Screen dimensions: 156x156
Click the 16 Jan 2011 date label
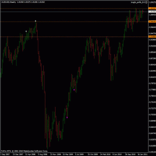click(x=143, y=155)
